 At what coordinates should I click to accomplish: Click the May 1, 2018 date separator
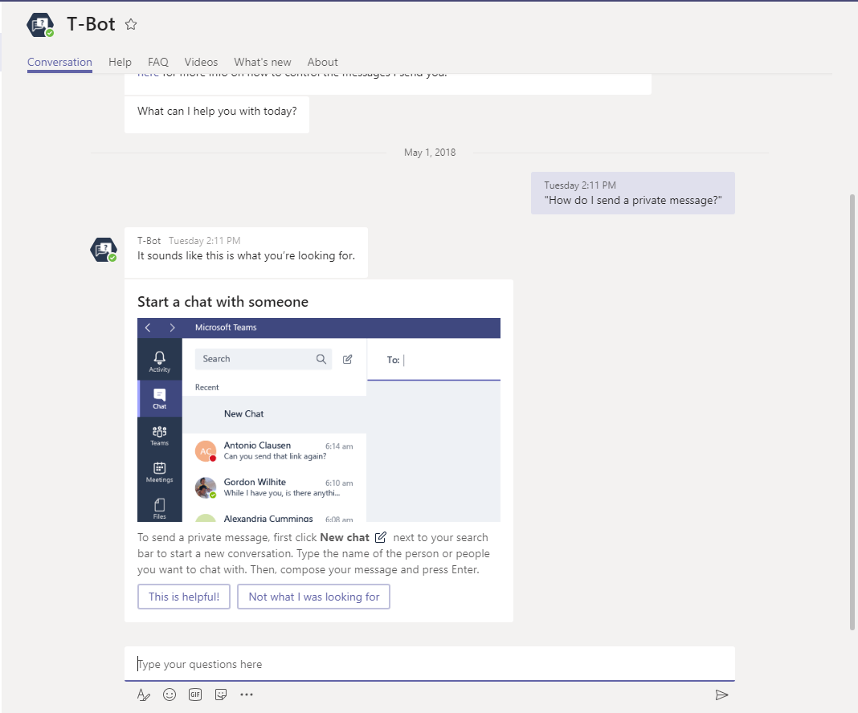430,153
